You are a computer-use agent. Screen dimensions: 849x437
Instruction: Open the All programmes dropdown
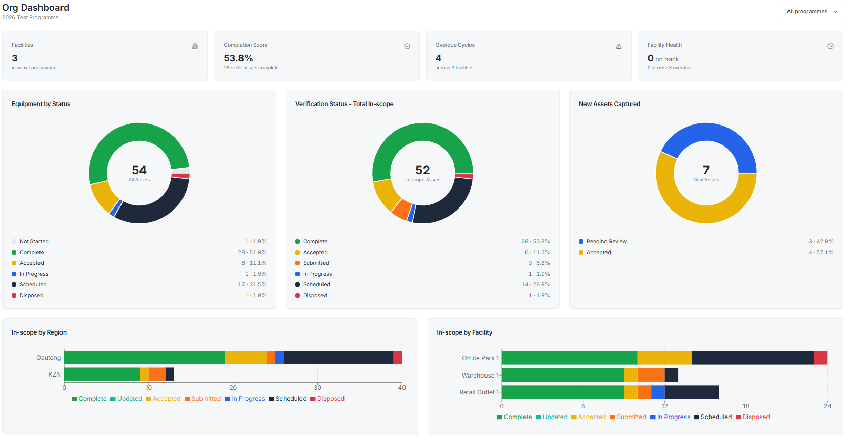click(812, 11)
